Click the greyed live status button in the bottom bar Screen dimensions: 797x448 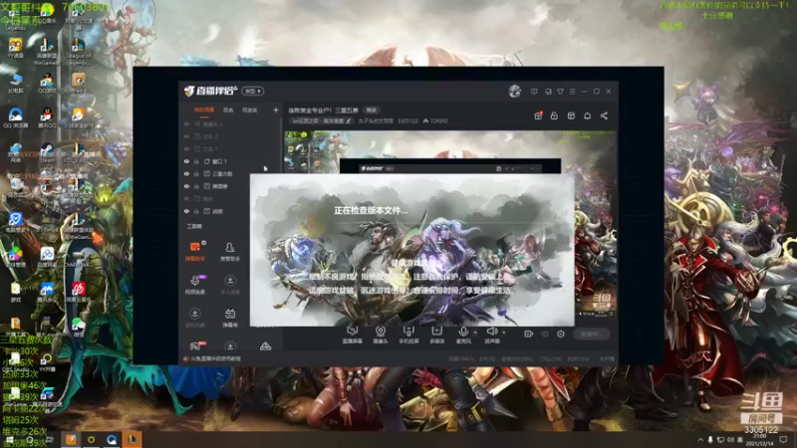[x=591, y=334]
